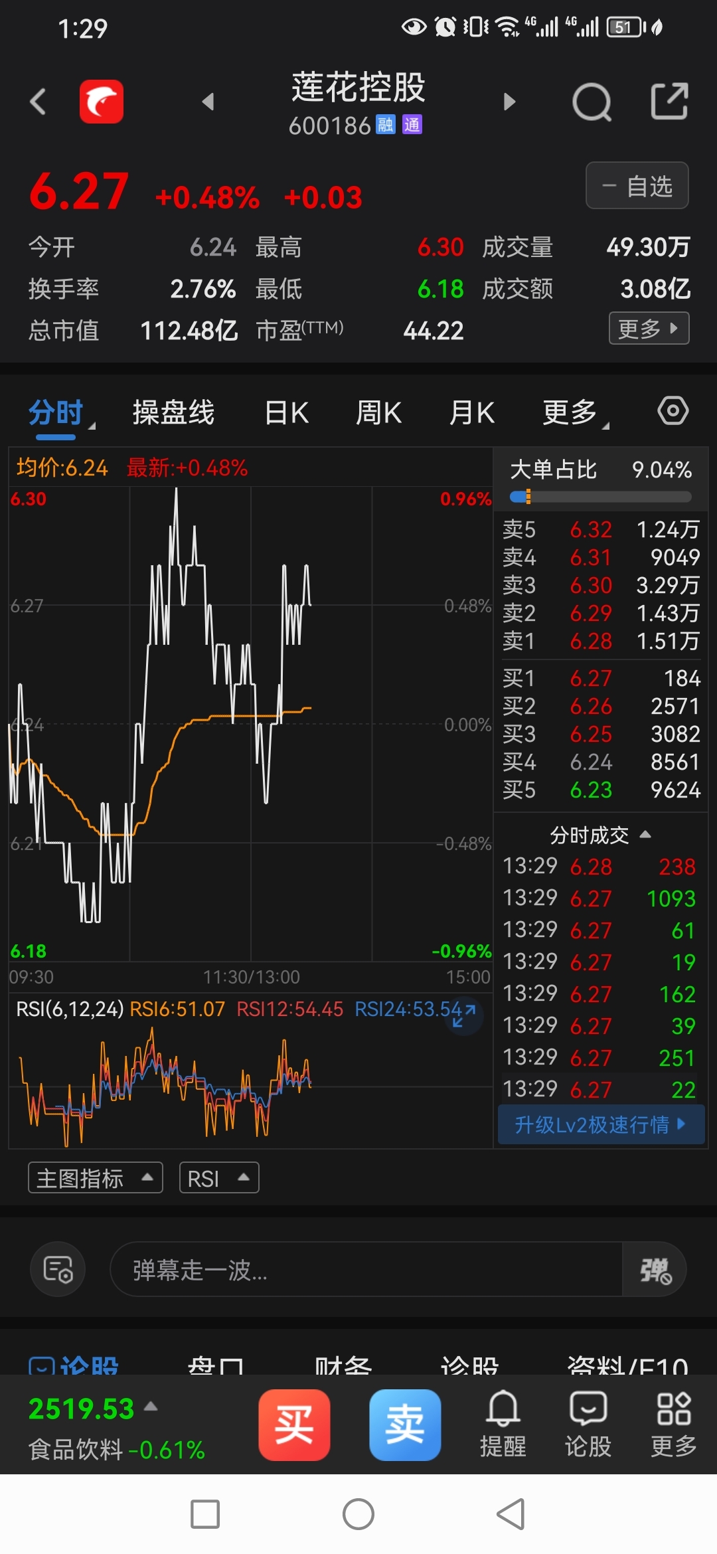Open the danmaku settings list icon
Screen dimensions: 717x1554
[x=58, y=1269]
